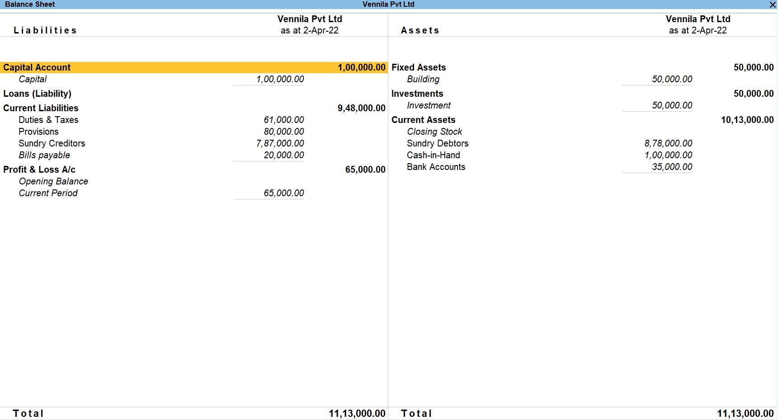The image size is (778, 420).
Task: Open the Fixed Assets group
Action: (419, 67)
